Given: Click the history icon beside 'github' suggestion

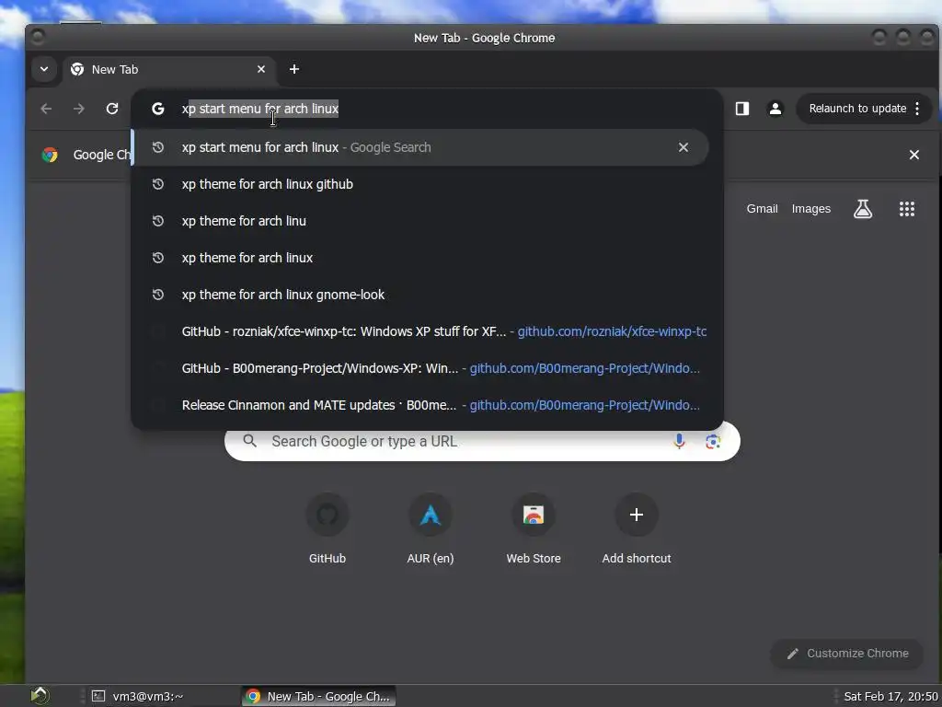Looking at the screenshot, I should (x=158, y=184).
